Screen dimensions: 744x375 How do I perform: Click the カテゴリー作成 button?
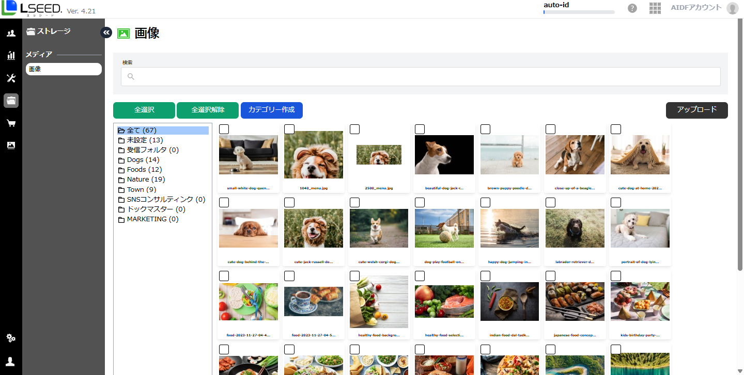[271, 110]
